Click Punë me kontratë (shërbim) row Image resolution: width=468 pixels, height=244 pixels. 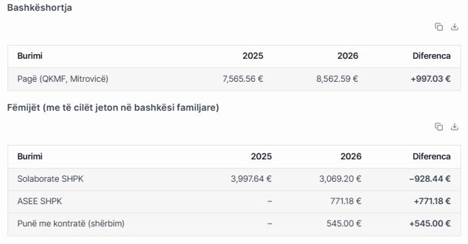pos(71,223)
